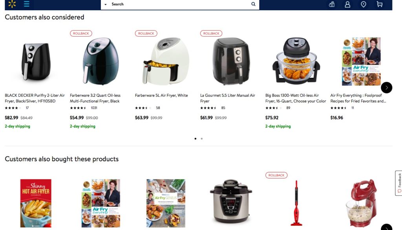Click the store location pin icon
Screen dimensions: 402x230
pyautogui.click(x=364, y=4)
